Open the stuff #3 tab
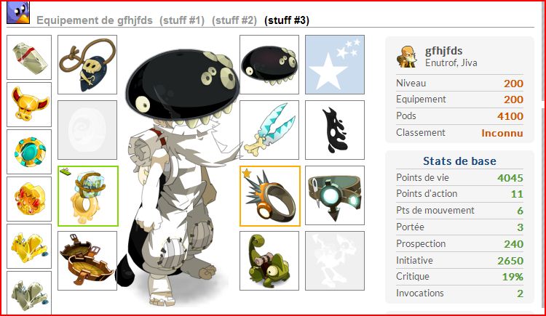This screenshot has width=546, height=316. coord(287,20)
